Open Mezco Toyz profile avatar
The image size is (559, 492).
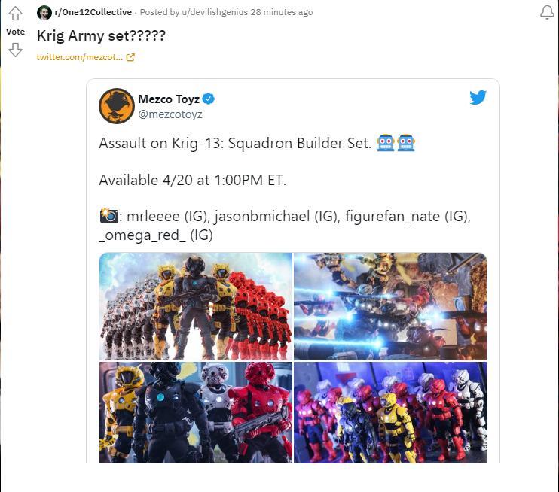pos(117,106)
